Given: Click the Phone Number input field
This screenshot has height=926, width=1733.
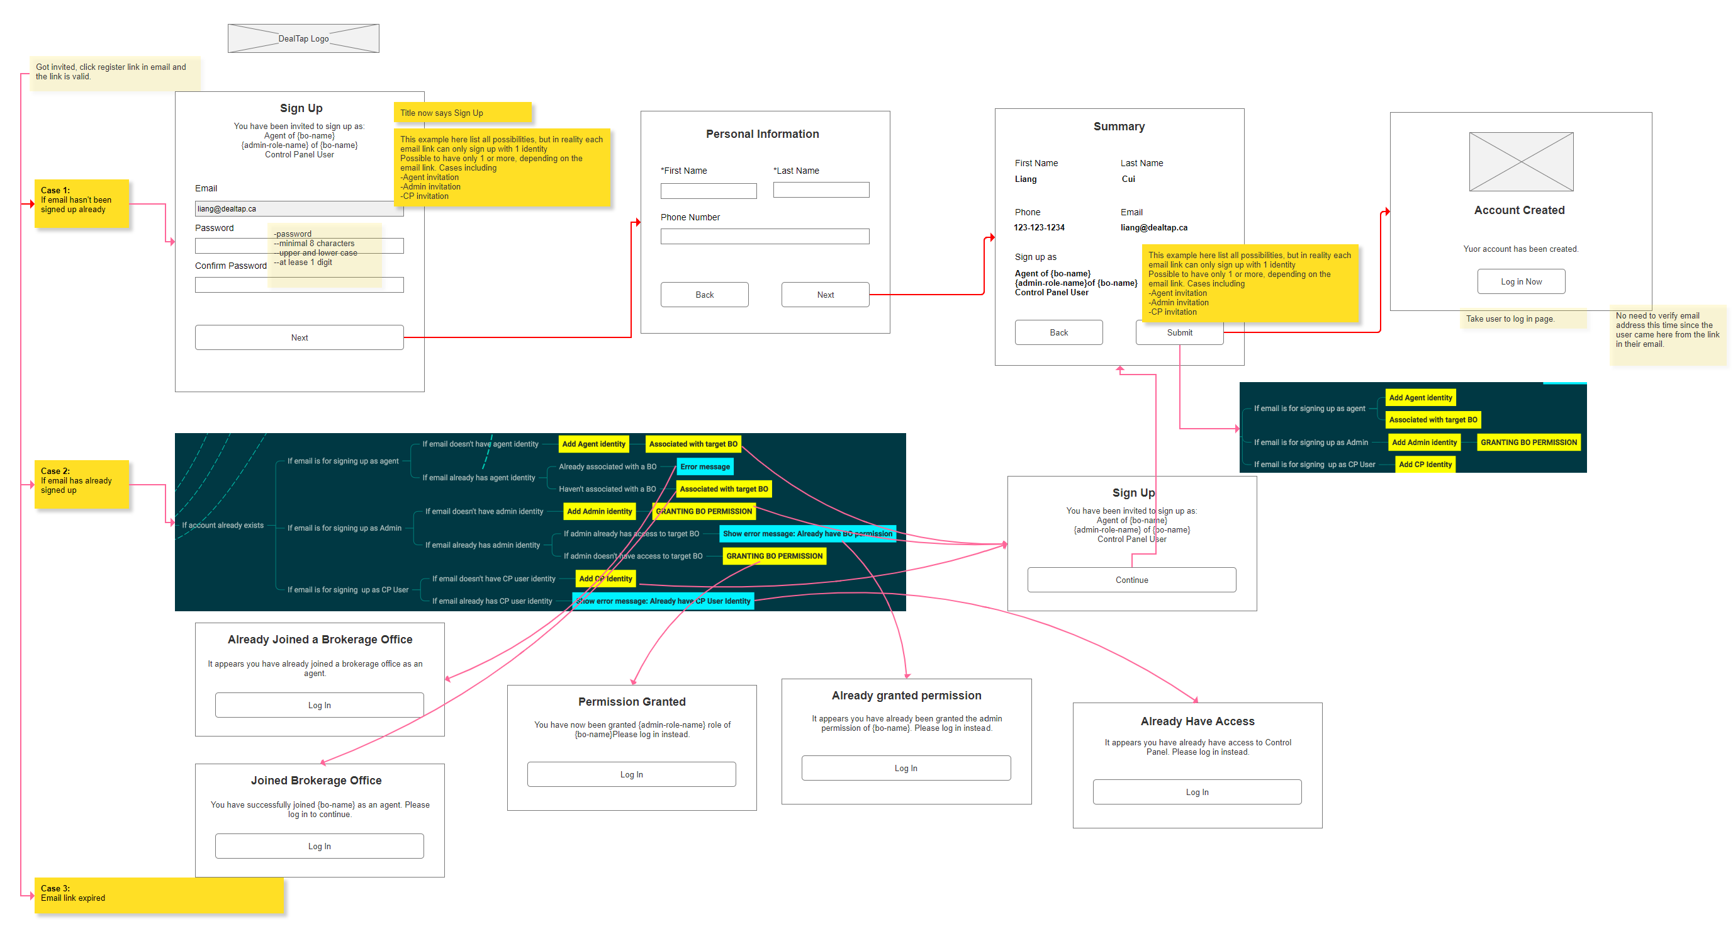Looking at the screenshot, I should pyautogui.click(x=765, y=236).
